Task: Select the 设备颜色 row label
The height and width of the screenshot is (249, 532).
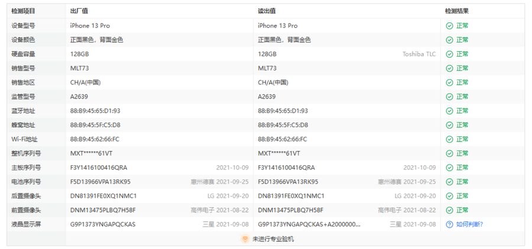Action: (23, 40)
